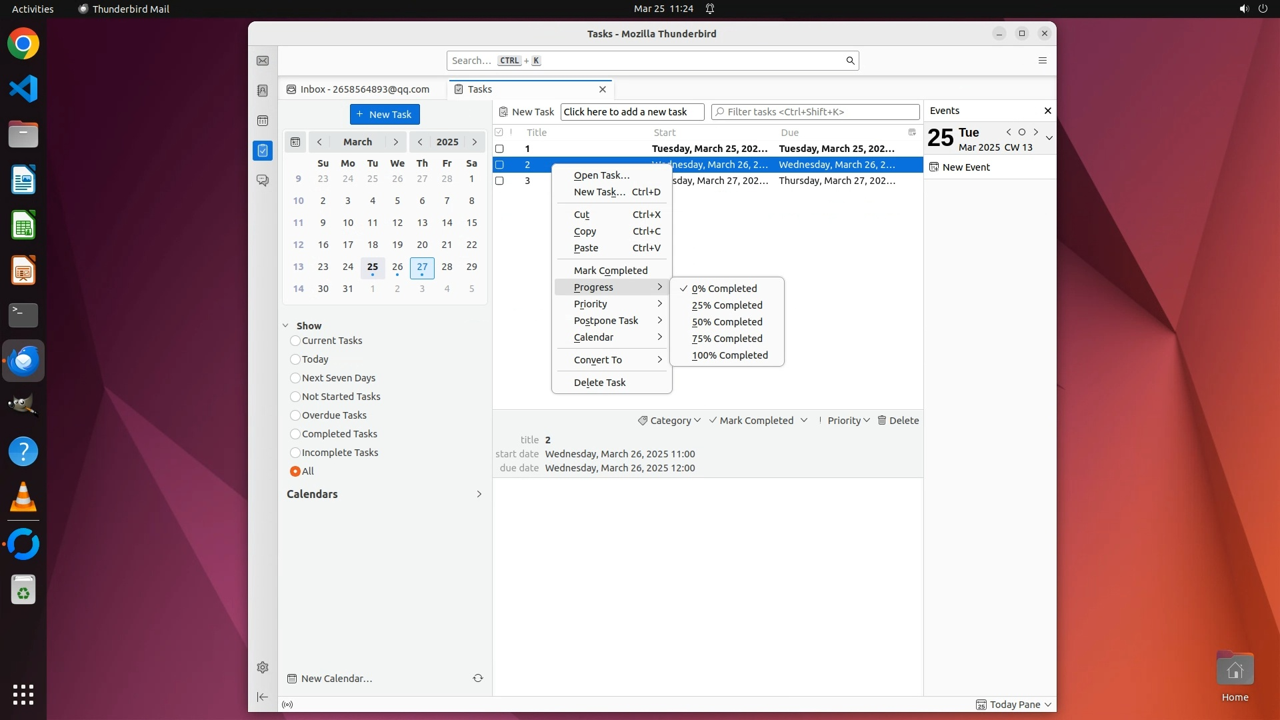Open the Address Book sidebar icon
Screen dimensions: 1280x720
coord(263,91)
